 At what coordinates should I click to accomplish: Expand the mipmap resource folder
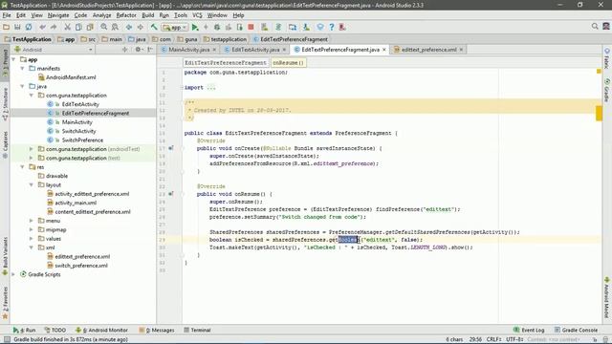[32, 229]
